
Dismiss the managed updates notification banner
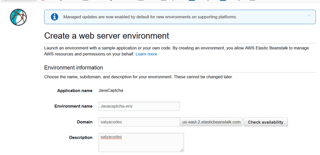(309, 15)
